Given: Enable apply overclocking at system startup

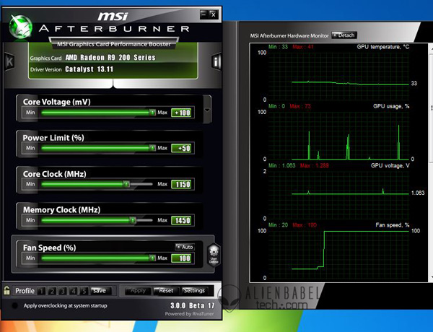Looking at the screenshot, I should 14,305.
